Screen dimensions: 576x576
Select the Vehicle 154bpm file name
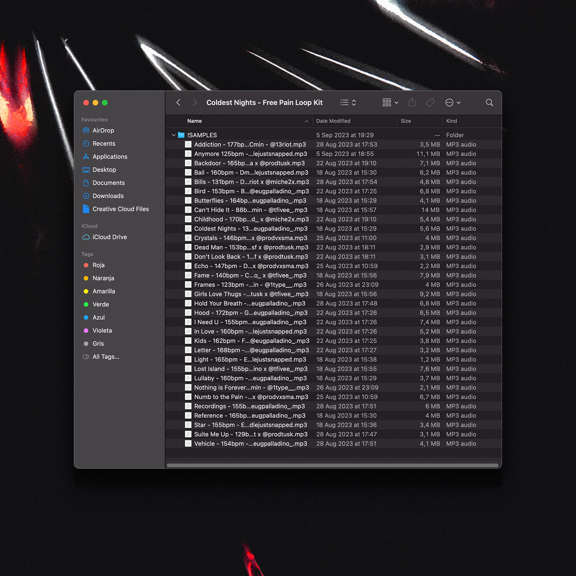coord(250,444)
